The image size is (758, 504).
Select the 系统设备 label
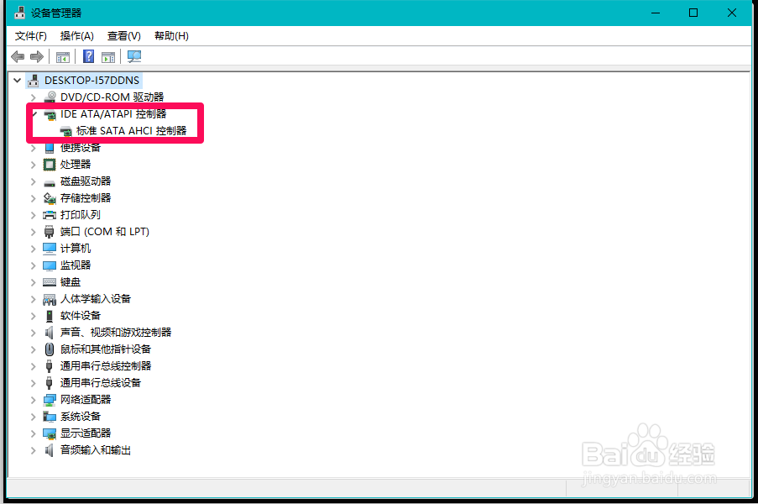click(x=81, y=417)
